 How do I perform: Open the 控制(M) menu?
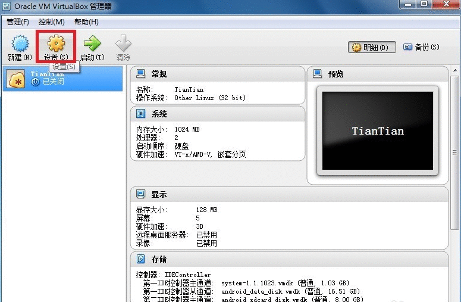(x=51, y=22)
